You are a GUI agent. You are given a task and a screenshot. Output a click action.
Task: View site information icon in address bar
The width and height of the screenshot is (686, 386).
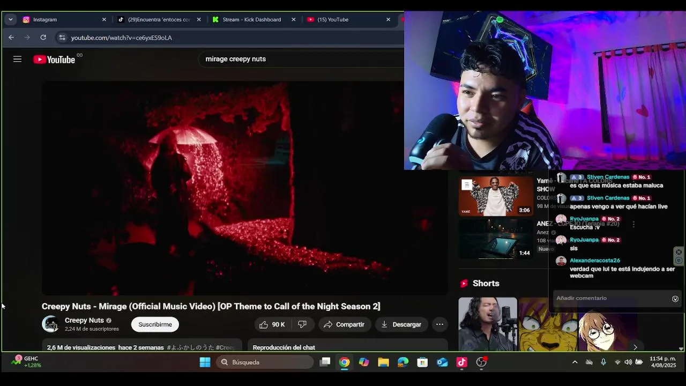tap(62, 38)
